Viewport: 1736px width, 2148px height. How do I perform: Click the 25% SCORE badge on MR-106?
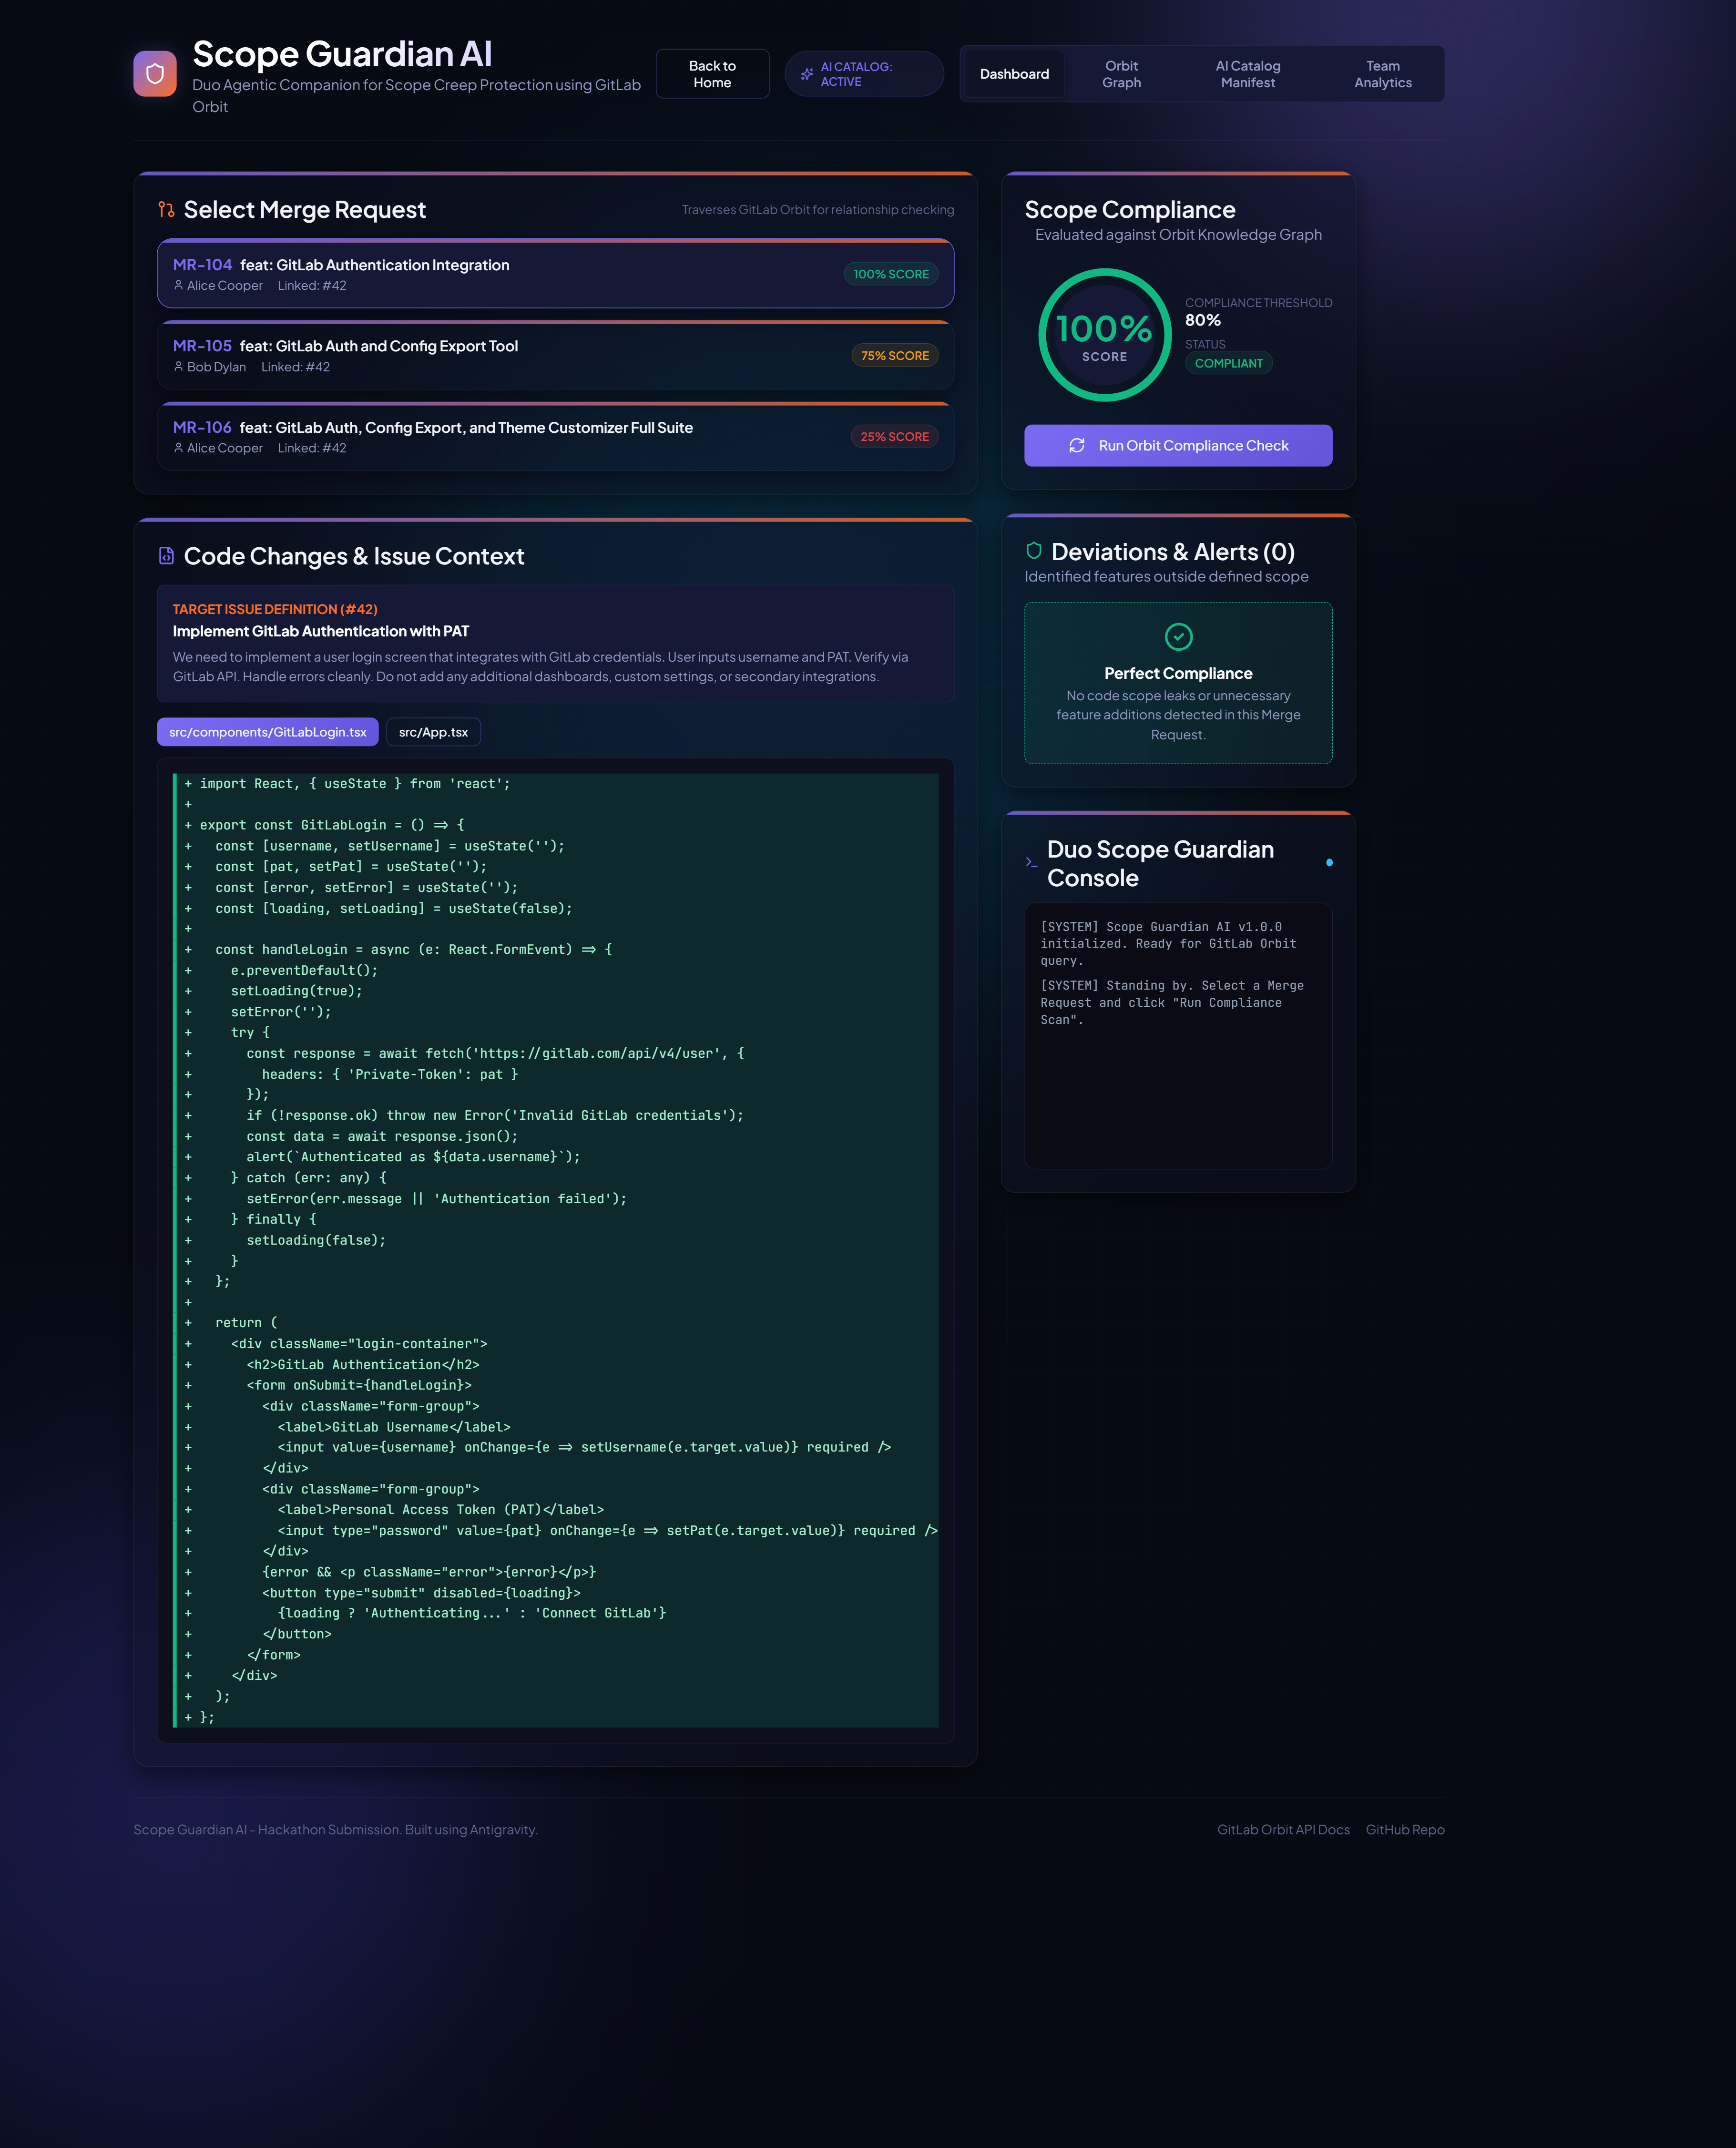[x=895, y=437]
